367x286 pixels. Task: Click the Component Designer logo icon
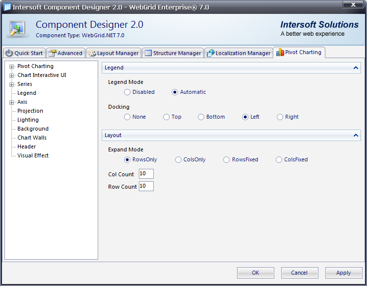(x=18, y=29)
